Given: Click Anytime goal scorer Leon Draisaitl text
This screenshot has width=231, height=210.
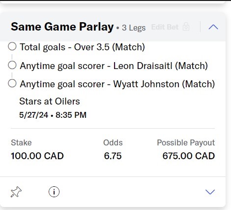Looking at the screenshot, I should click(114, 66).
